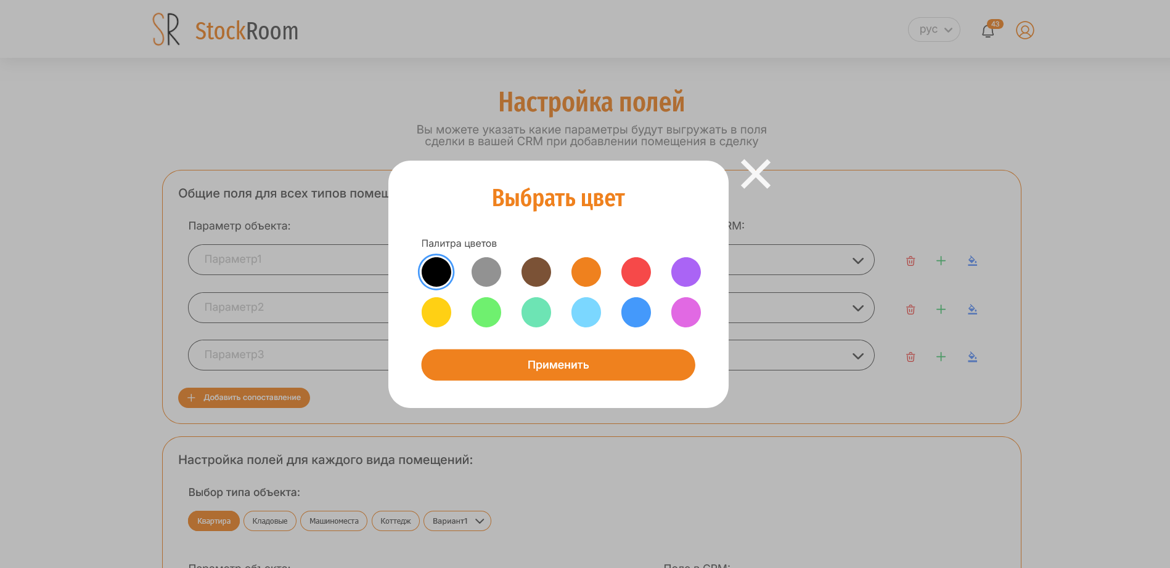Screen dimensions: 1170x568
Task: Open the рус language dropdown
Action: coord(934,30)
